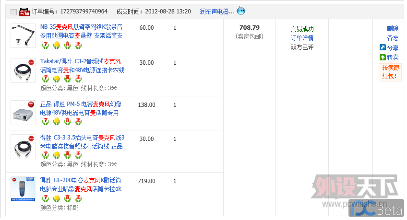This screenshot has height=220, width=407.
Task: Click the 正 badge icon under NB-35
Action: pos(78,46)
